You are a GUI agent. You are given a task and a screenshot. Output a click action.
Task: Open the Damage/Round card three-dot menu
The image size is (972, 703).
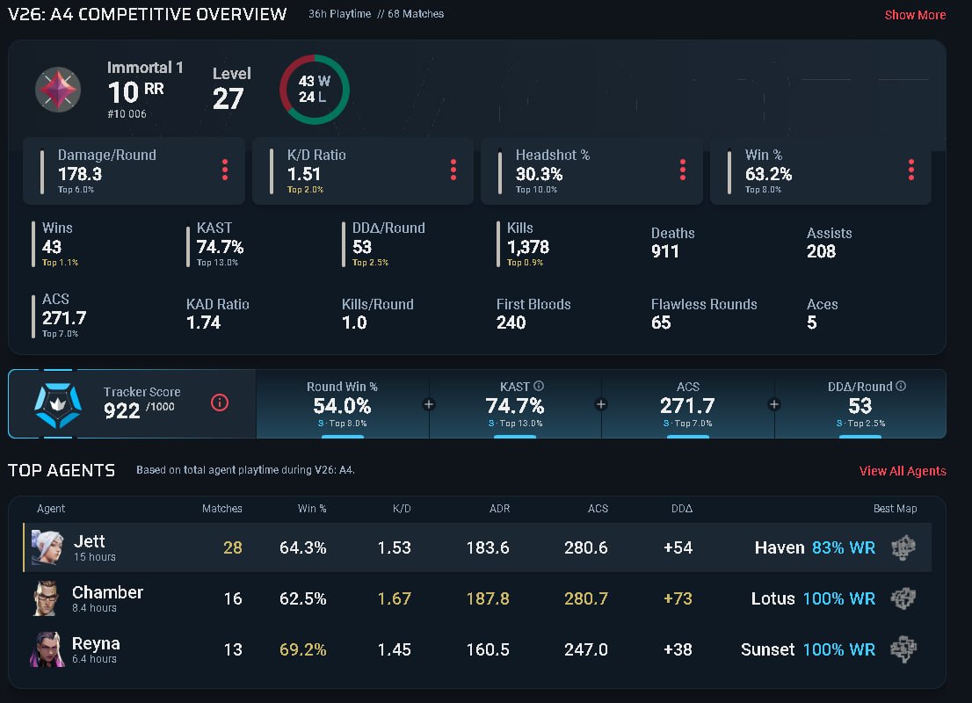click(225, 170)
